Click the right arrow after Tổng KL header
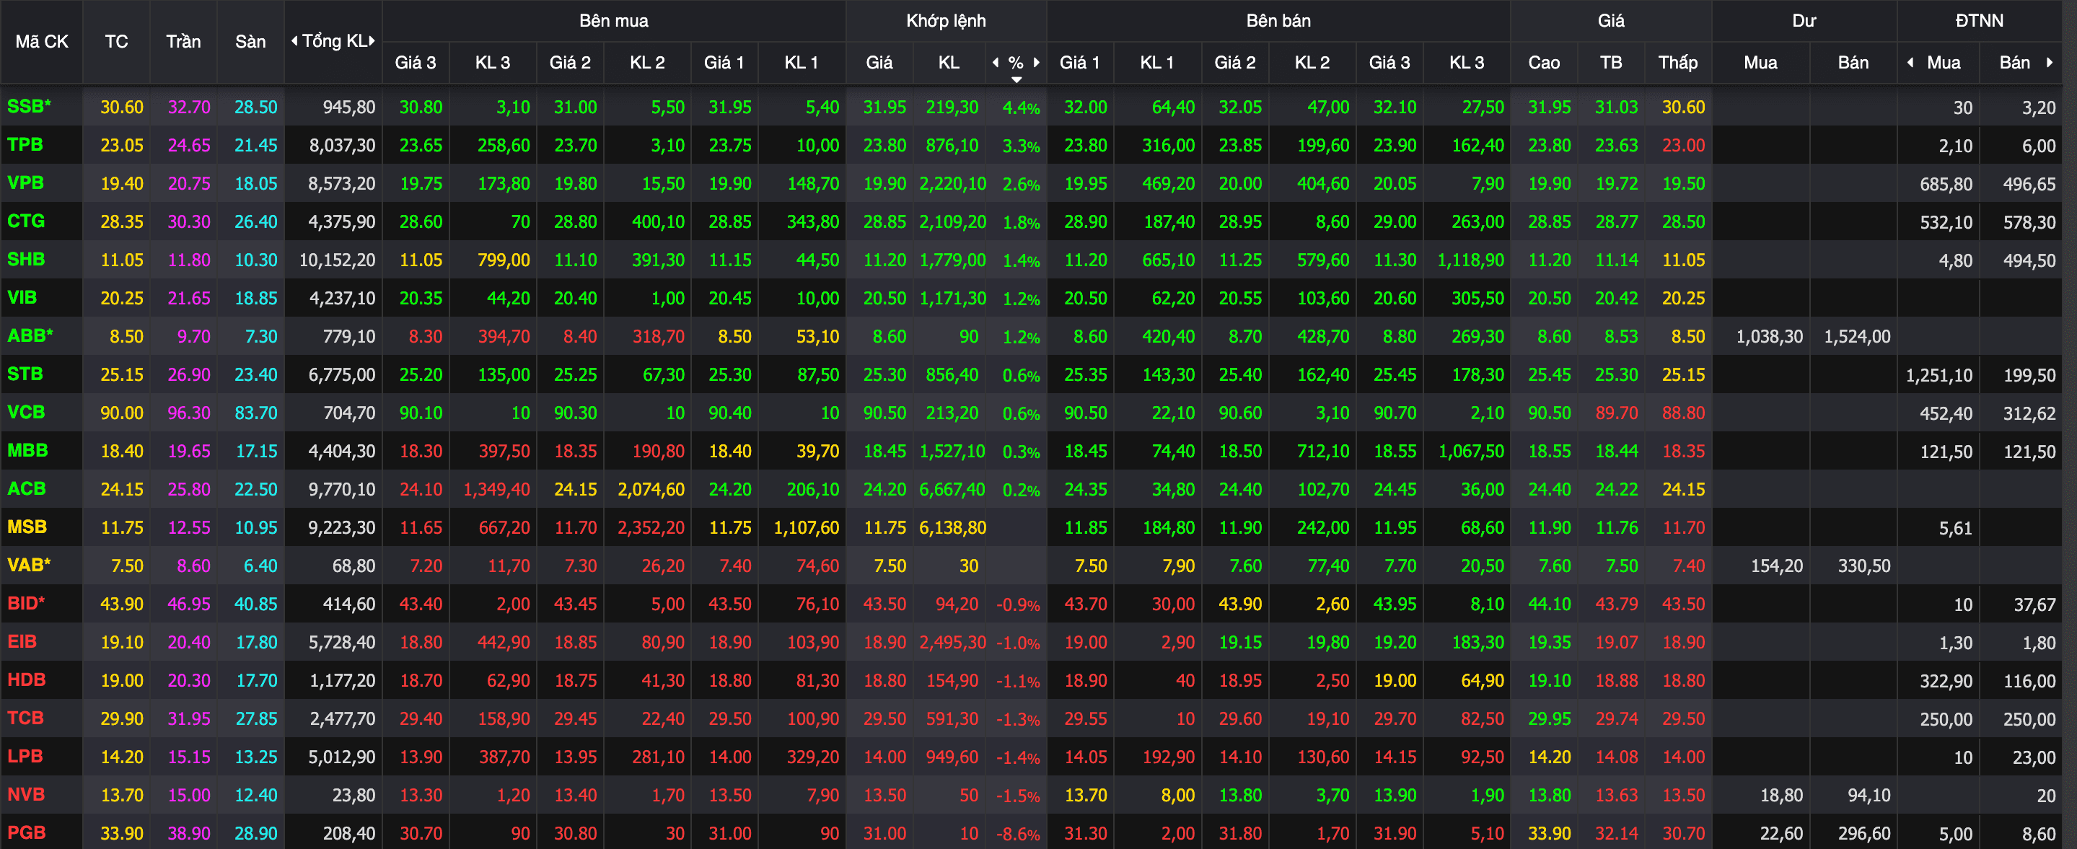The image size is (2077, 849). [x=372, y=41]
